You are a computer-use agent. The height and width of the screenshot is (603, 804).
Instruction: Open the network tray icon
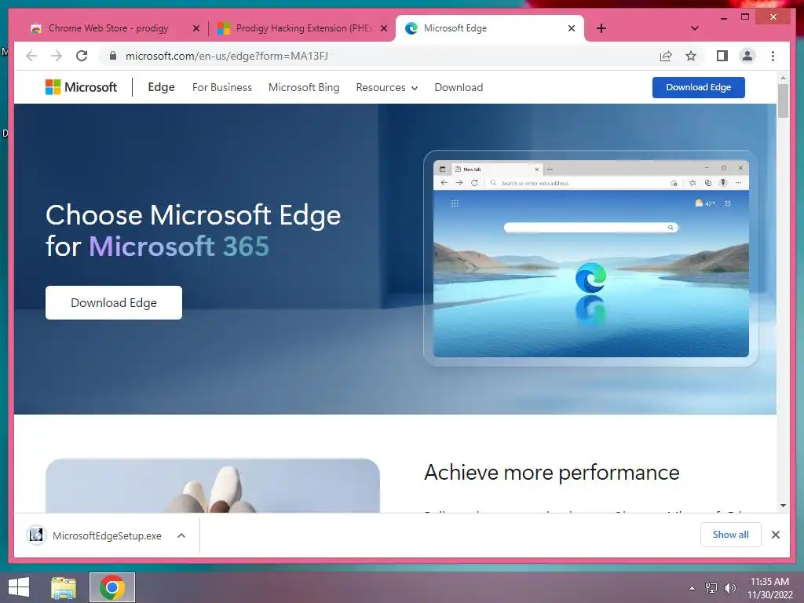[x=711, y=588]
